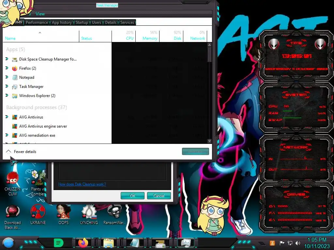Sort processes by the Memory column

(147, 36)
